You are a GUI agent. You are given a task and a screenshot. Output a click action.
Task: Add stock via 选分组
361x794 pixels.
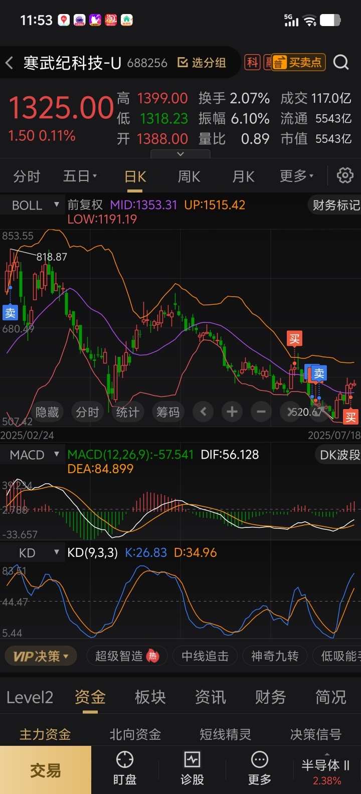click(x=202, y=63)
